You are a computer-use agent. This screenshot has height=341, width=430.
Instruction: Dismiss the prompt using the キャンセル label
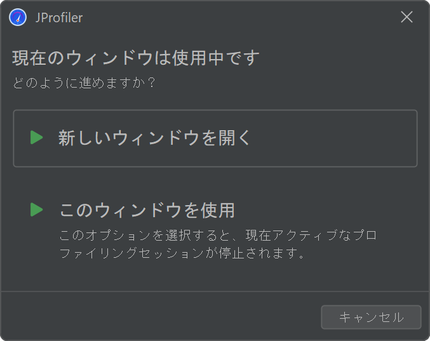pos(372,318)
